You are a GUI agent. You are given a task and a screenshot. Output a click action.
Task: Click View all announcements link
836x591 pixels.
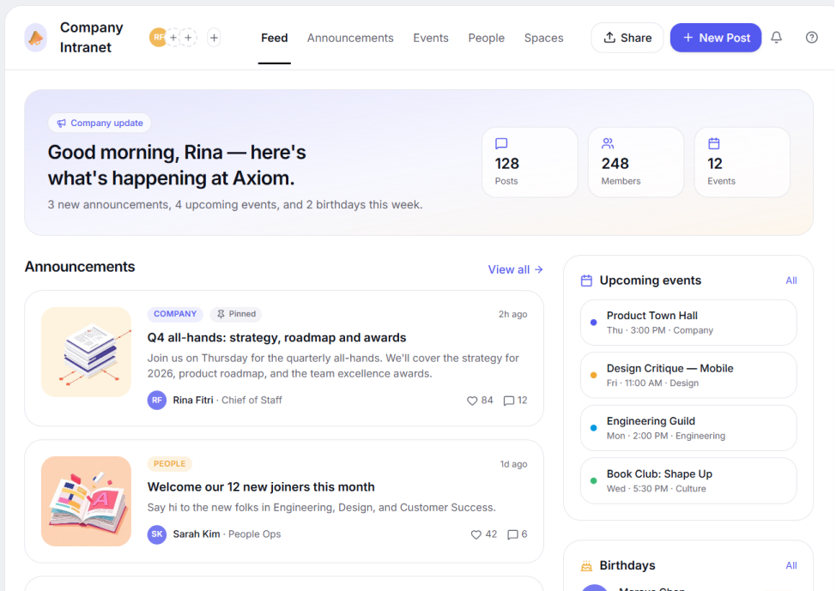click(515, 269)
